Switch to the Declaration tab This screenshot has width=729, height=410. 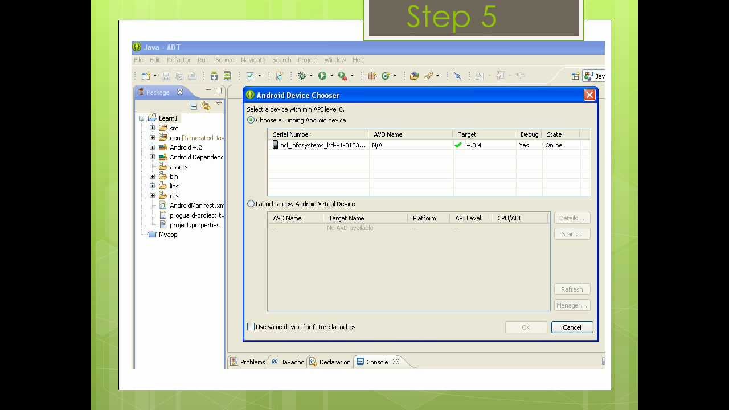330,362
